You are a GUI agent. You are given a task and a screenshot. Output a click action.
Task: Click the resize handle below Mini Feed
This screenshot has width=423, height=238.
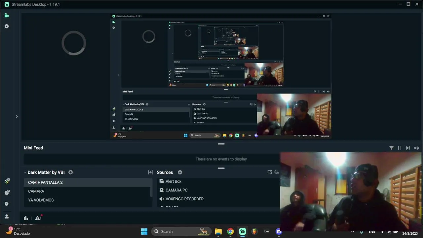point(221,168)
